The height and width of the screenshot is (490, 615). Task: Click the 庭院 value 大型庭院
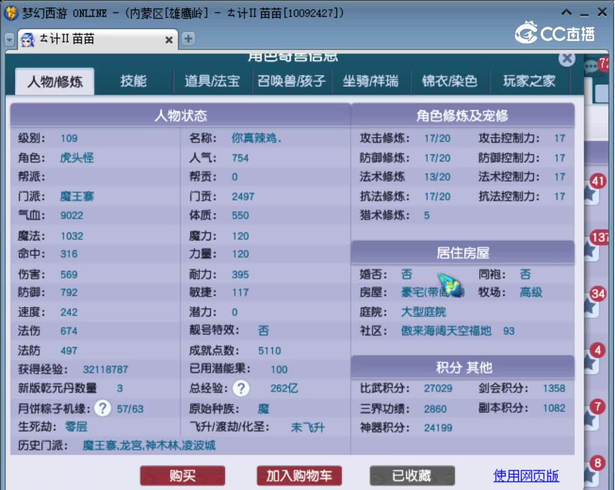[423, 312]
